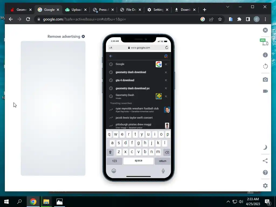
Task: Tap the www.google.com phone address bar
Action: [139, 48]
